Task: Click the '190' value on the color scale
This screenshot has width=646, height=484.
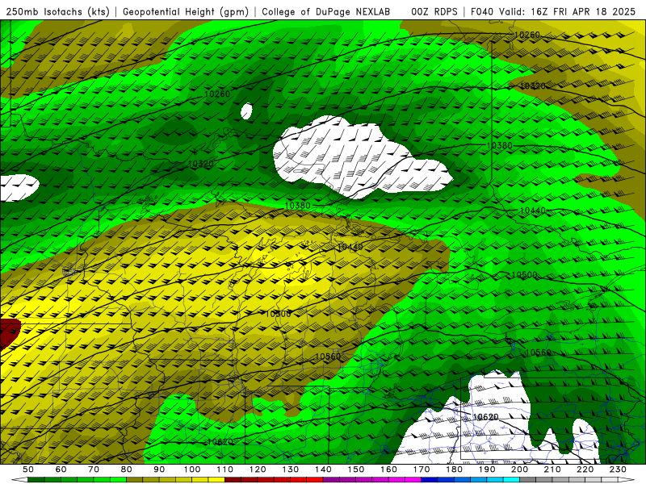Action: (487, 469)
